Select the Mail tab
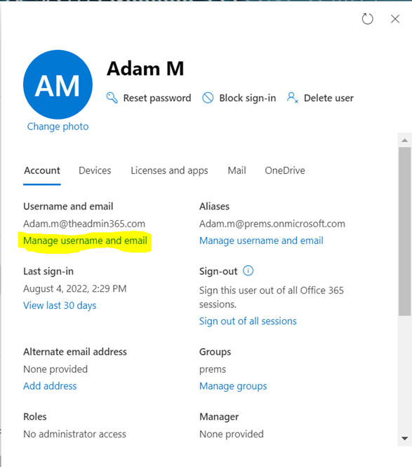This screenshot has width=412, height=467. point(237,170)
